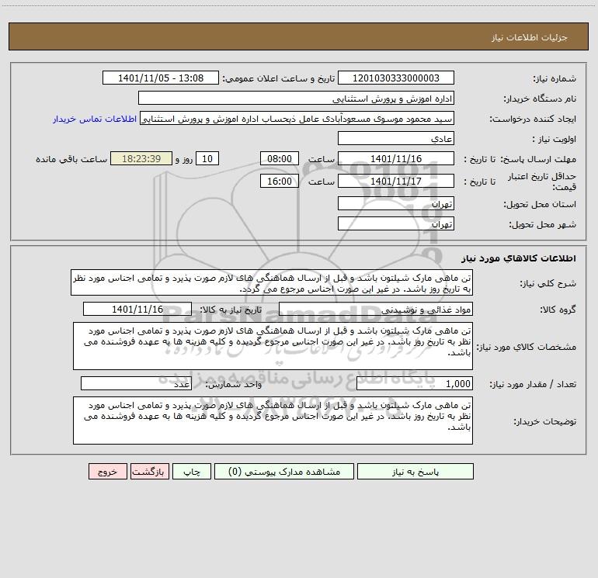Click the مشخصات کالای مورد نیاز text area
The height and width of the screenshot is (578, 598).
click(273, 346)
